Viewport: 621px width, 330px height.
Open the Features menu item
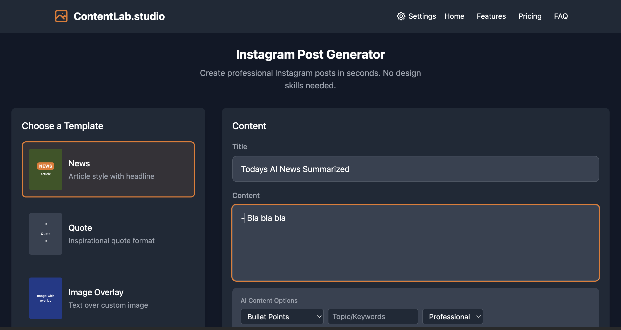(491, 16)
